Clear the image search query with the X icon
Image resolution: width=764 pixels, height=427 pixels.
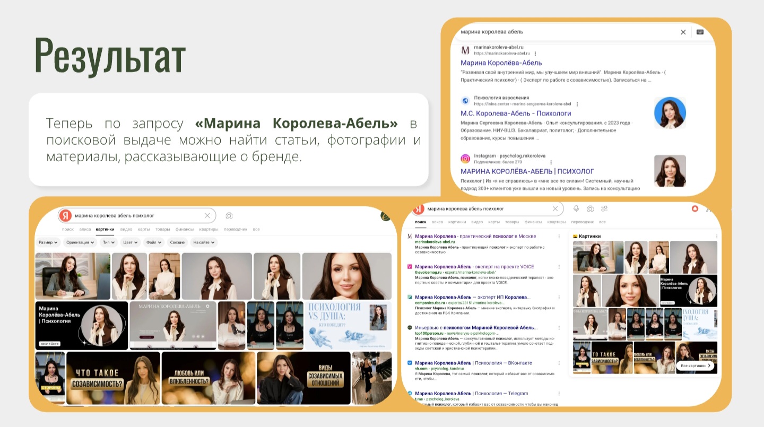click(207, 215)
